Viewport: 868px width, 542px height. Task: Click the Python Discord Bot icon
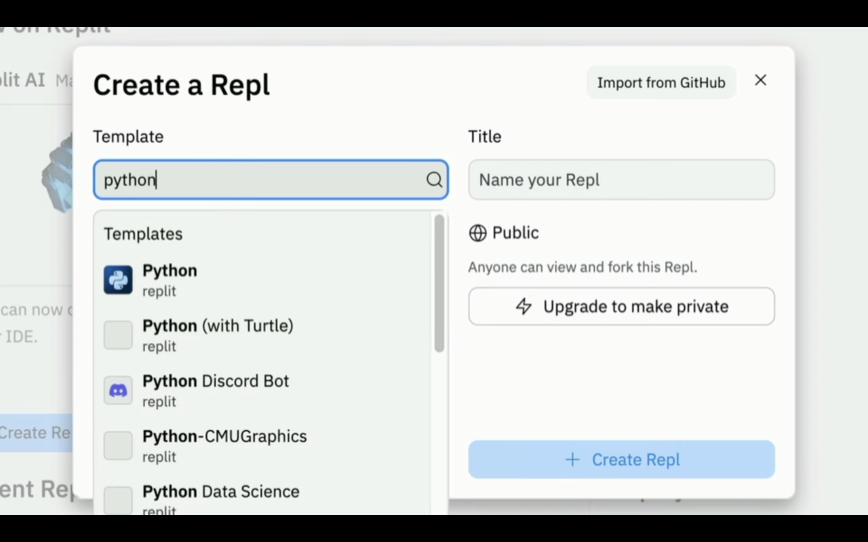[118, 390]
